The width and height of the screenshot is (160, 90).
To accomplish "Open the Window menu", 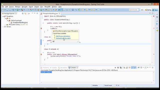I will tap(54, 7).
